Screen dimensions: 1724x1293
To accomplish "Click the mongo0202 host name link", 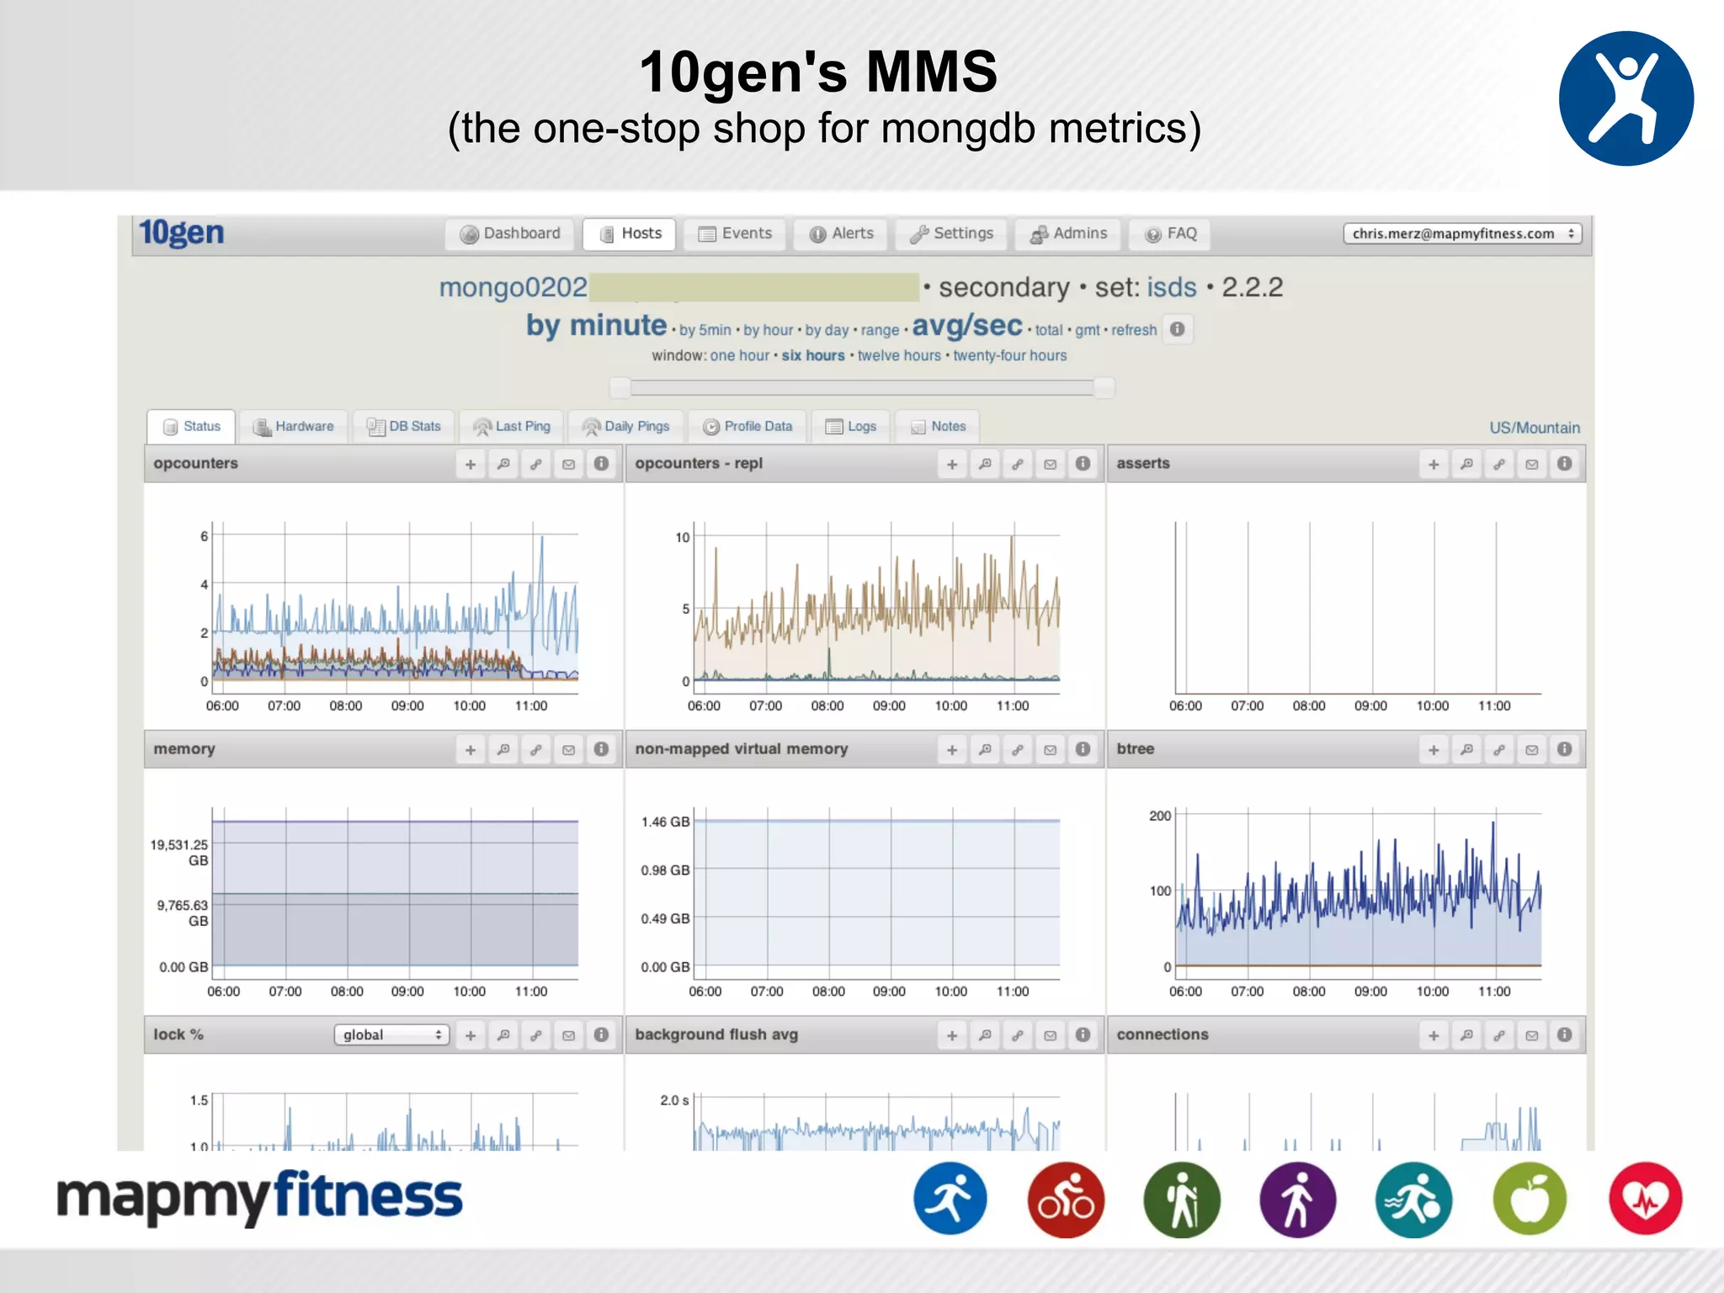I will click(513, 288).
